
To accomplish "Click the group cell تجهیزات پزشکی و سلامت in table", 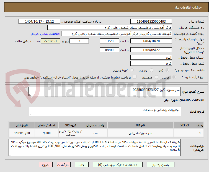I will coord(71,133).
